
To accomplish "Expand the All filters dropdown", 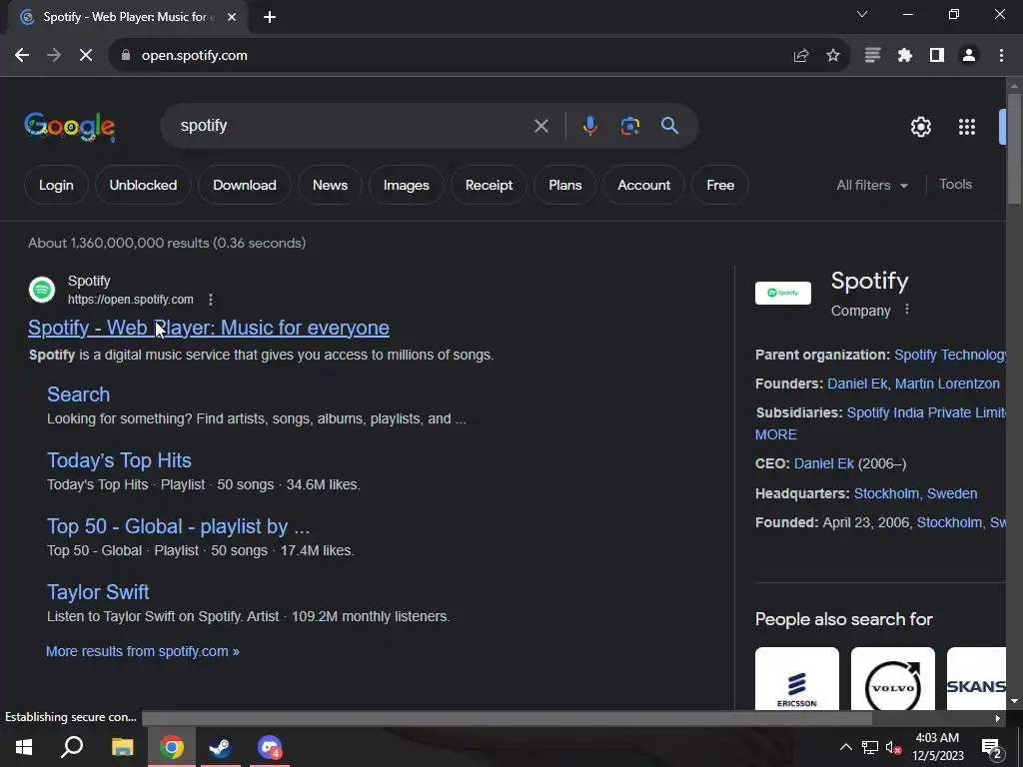I will [872, 185].
